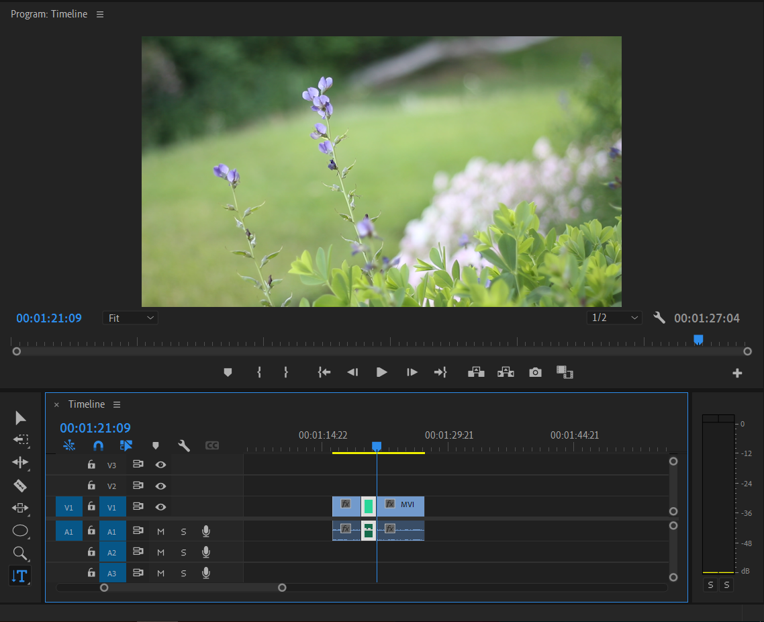Toggle lock on the V3 track
764x622 pixels.
coord(91,464)
